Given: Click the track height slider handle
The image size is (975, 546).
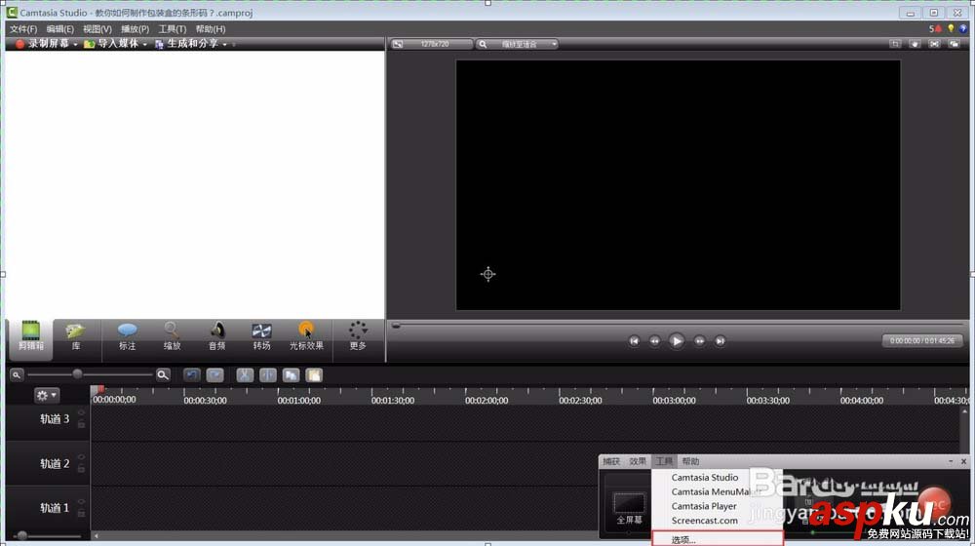Looking at the screenshot, I should pos(22,535).
